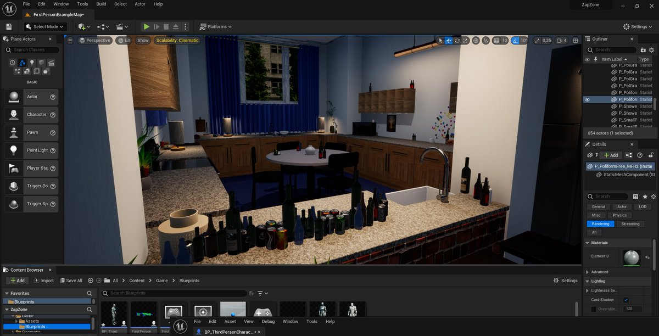Toggle world/local coordinate system globe
Viewport: 659px width, 336px height.
[x=476, y=41]
